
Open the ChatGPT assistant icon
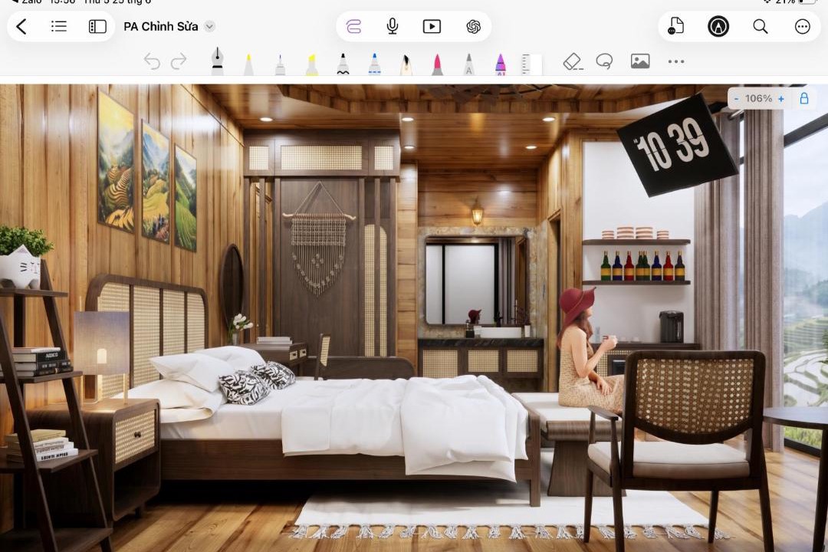(473, 26)
